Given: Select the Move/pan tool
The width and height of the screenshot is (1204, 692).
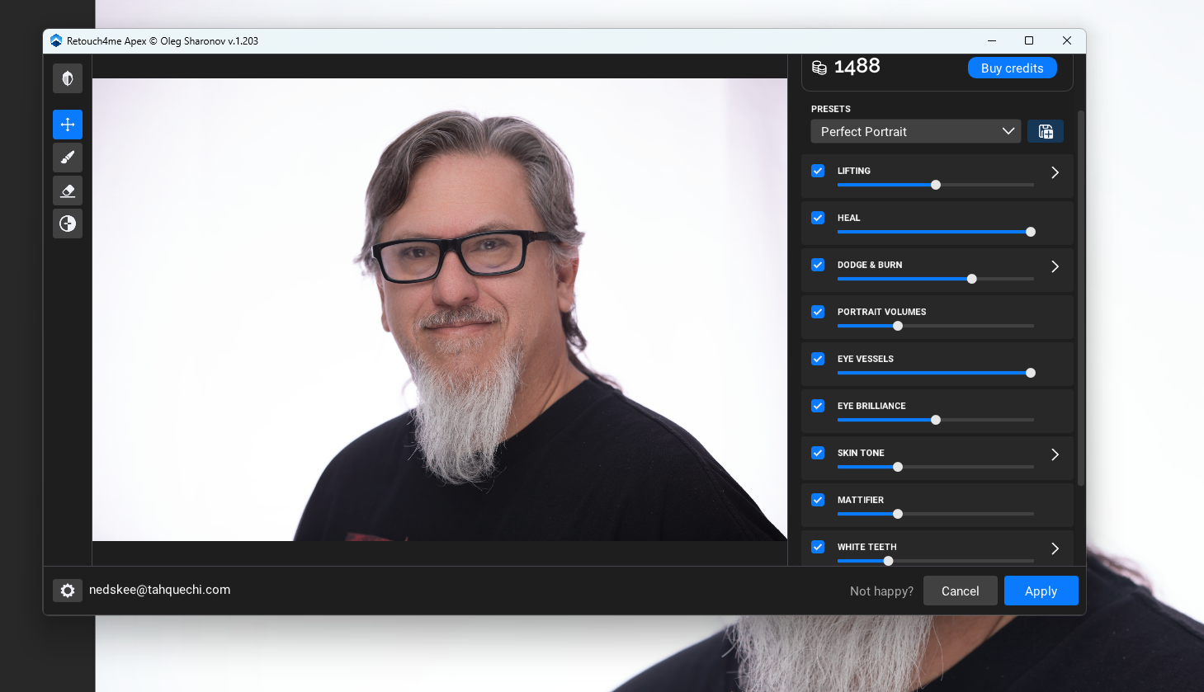Looking at the screenshot, I should click(68, 125).
